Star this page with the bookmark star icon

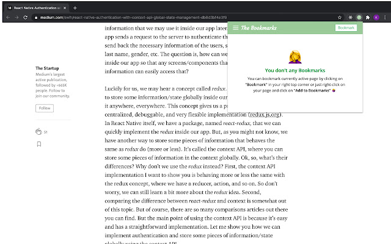coord(340,18)
